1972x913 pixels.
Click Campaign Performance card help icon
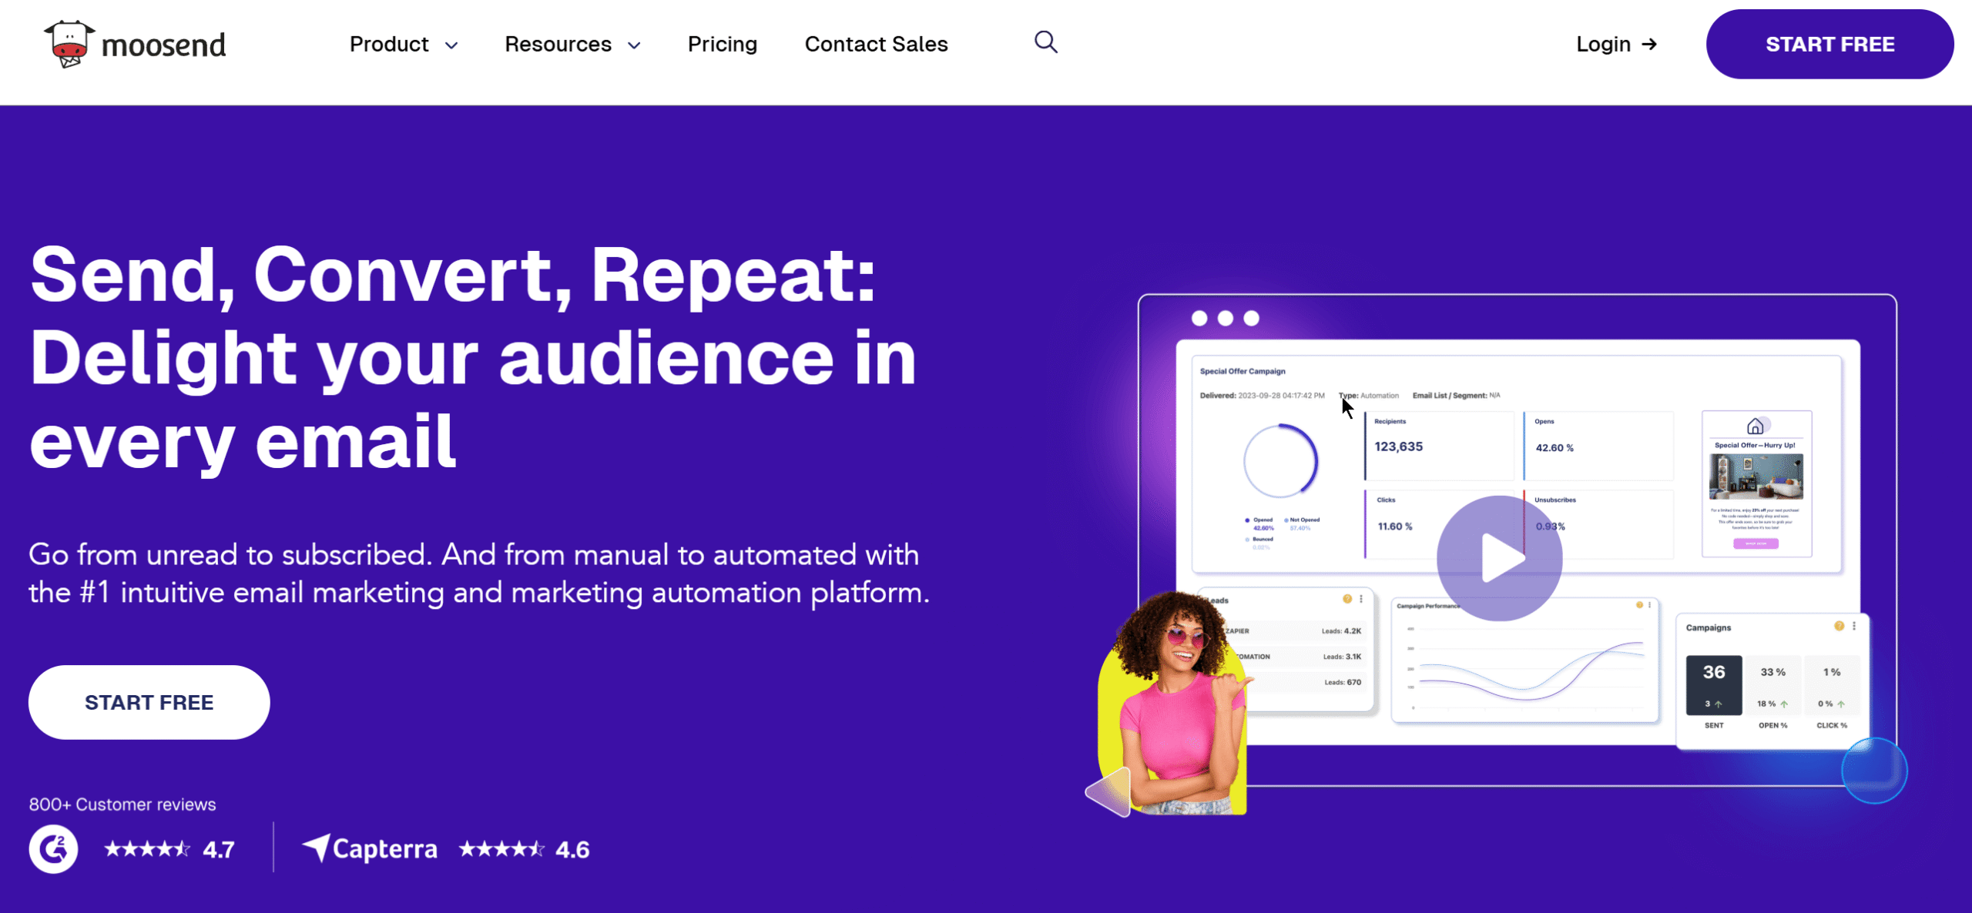pos(1638,605)
